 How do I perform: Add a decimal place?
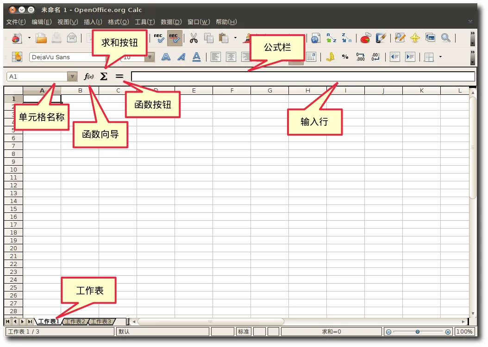pyautogui.click(x=360, y=57)
